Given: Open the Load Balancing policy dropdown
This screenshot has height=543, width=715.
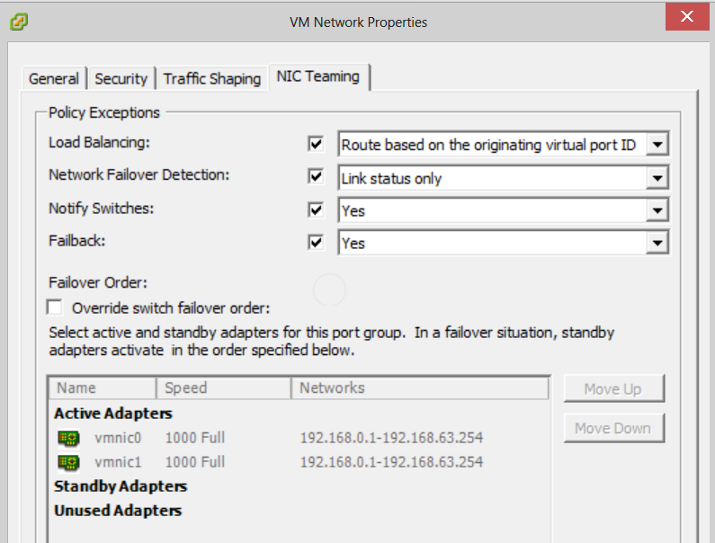Looking at the screenshot, I should [x=658, y=145].
